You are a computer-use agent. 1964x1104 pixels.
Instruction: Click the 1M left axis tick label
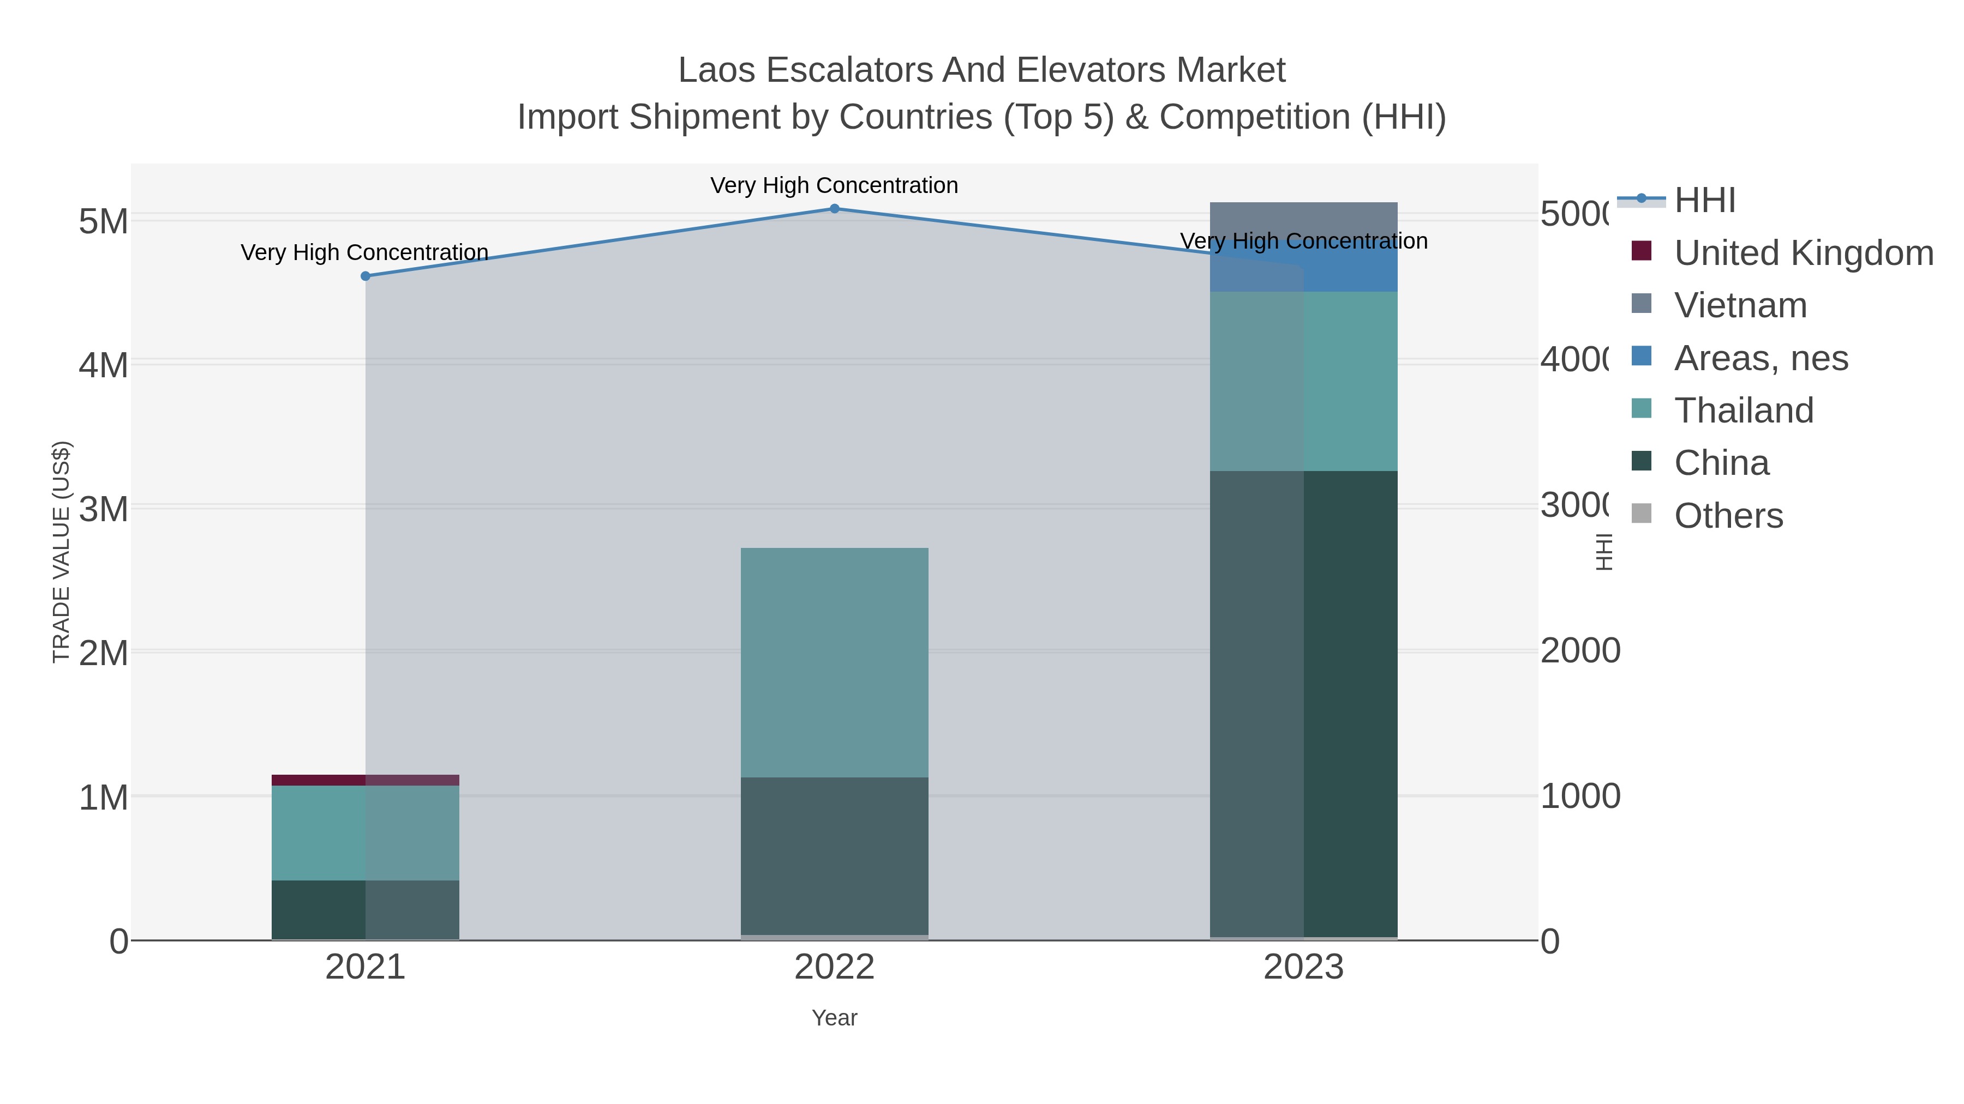pos(104,798)
